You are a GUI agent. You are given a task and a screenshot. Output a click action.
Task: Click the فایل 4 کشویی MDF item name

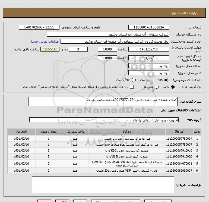(127, 171)
